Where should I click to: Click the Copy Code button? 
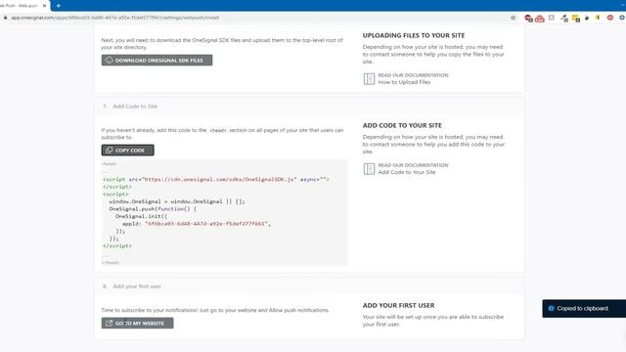click(x=127, y=150)
